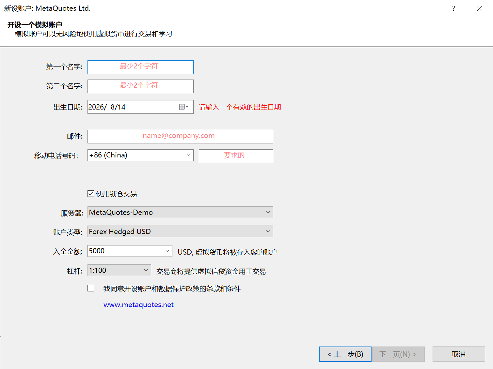The width and height of the screenshot is (493, 369).
Task: Check the agree to terms checkbox
Action: pyautogui.click(x=91, y=288)
